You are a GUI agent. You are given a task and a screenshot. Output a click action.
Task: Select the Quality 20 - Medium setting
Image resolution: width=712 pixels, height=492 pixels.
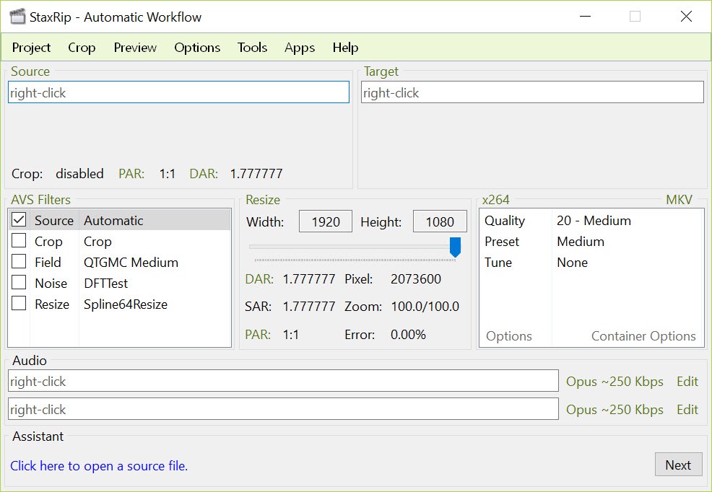pos(591,220)
